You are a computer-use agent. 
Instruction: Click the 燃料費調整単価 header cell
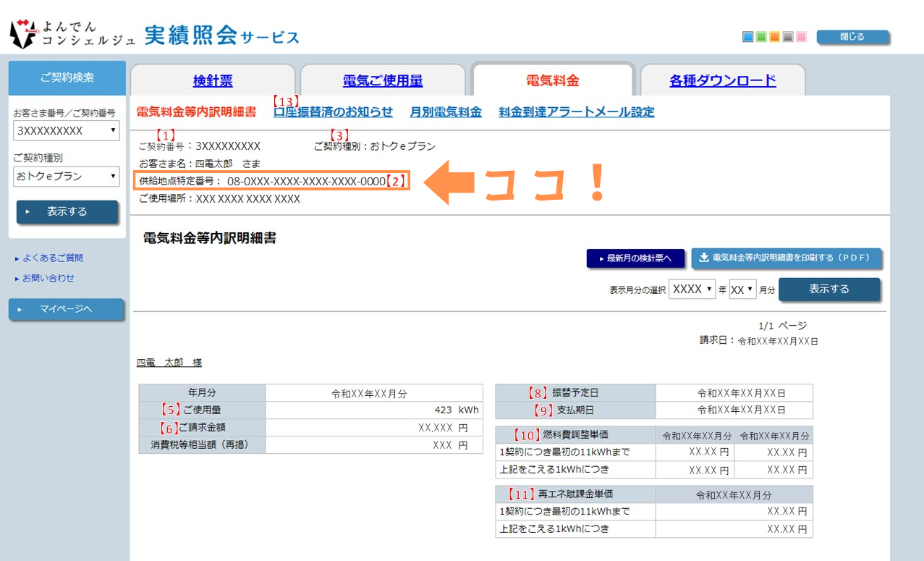575,435
